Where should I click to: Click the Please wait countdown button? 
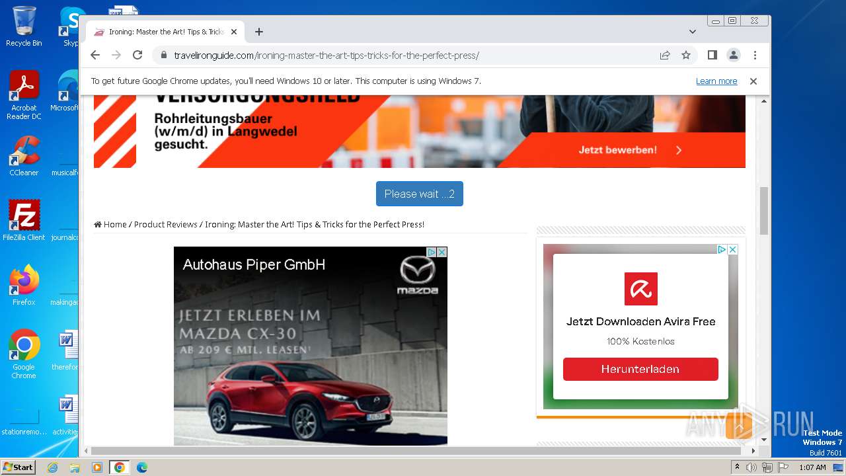click(420, 194)
